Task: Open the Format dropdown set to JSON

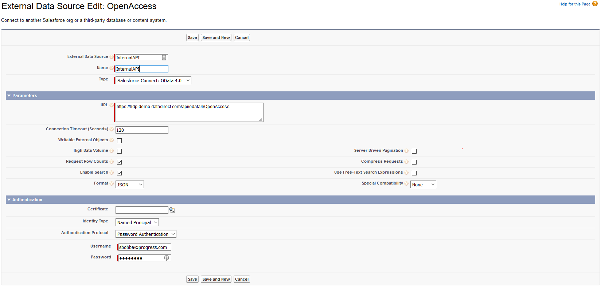Action: tap(130, 185)
